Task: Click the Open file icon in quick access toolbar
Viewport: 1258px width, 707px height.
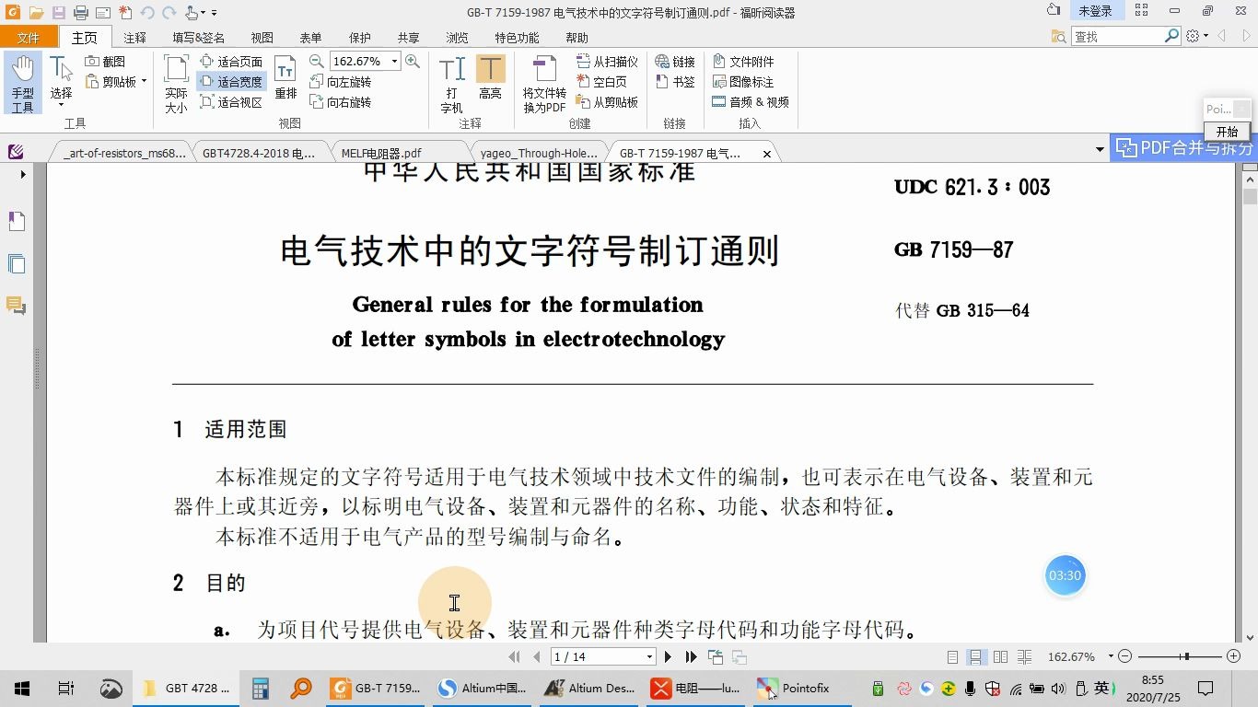Action: 36,12
